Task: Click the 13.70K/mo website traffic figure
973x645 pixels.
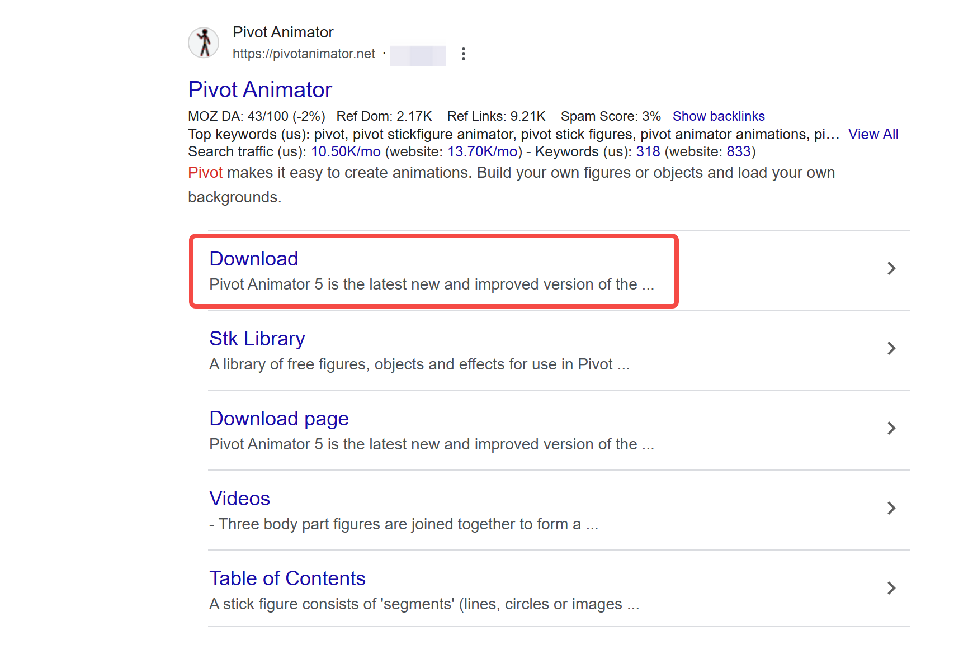Action: 482,151
